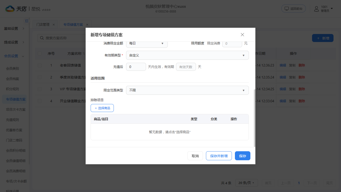Image resolution: width=341 pixels, height=192 pixels.
Task: Open the 有效期类型 dropdown showing 自定义
Action: [x=187, y=55]
